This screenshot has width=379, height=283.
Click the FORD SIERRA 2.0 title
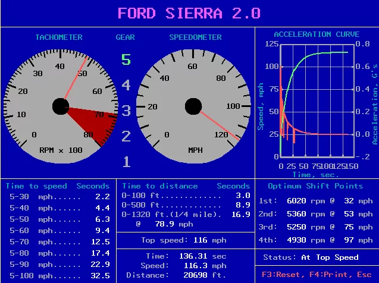[189, 13]
